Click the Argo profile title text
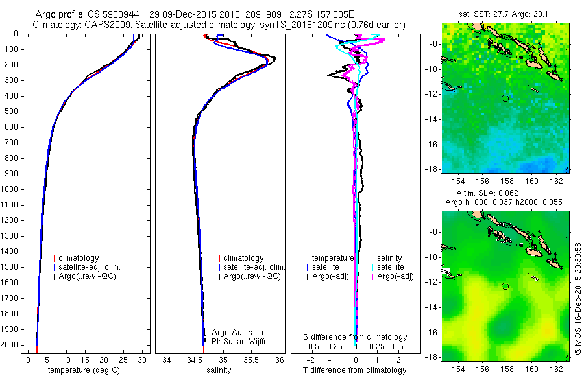 (x=195, y=14)
